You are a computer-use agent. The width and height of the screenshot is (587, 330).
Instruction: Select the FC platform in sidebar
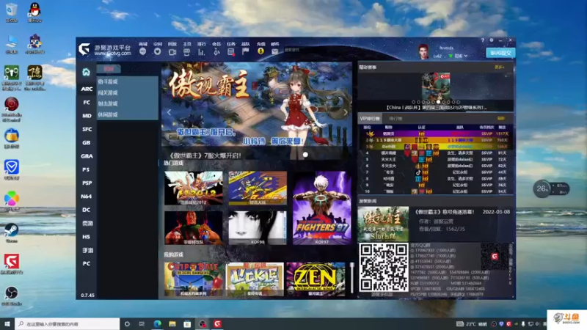(87, 103)
